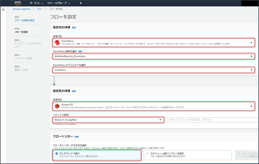Open the hamburger side navigation menu
This screenshot has height=164, width=259.
click(x=3, y=10)
